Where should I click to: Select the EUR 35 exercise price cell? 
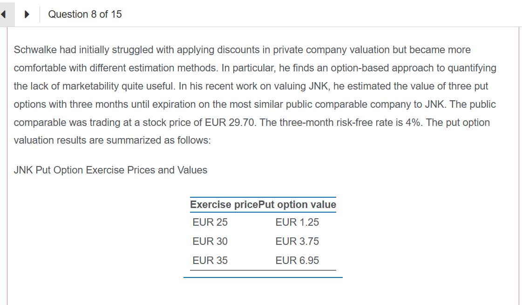coord(210,261)
